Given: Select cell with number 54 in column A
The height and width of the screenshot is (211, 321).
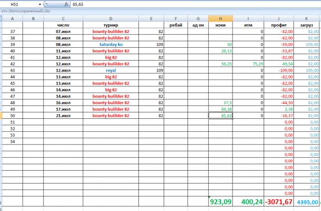Looking at the screenshot, I should [12, 142].
